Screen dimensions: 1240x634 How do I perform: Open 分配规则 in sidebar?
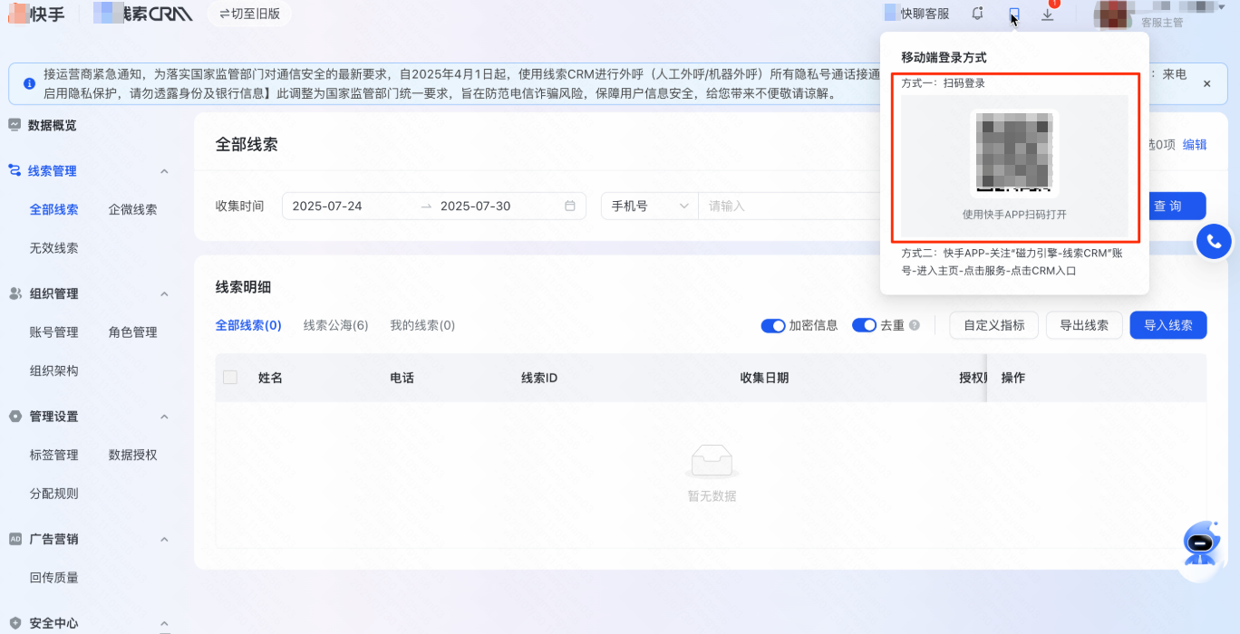(54, 494)
